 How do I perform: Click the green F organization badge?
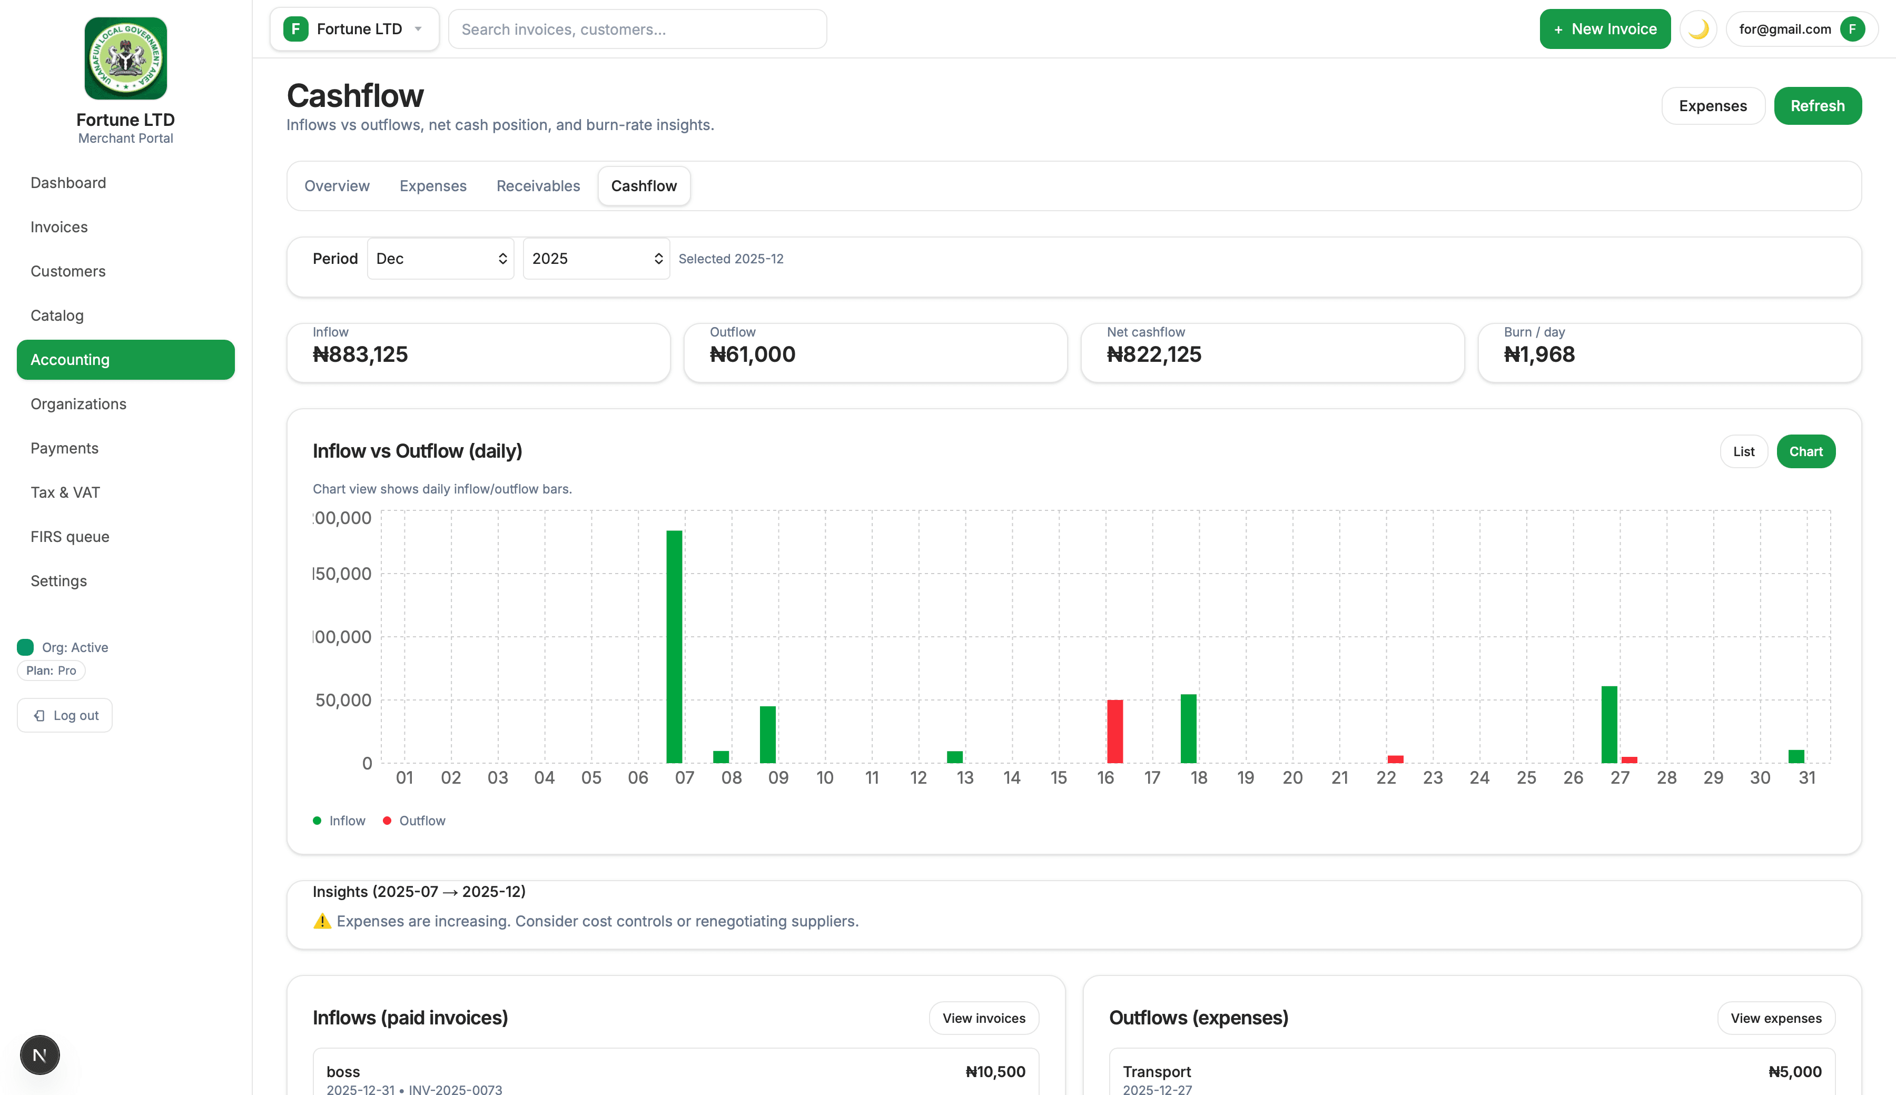click(x=295, y=29)
